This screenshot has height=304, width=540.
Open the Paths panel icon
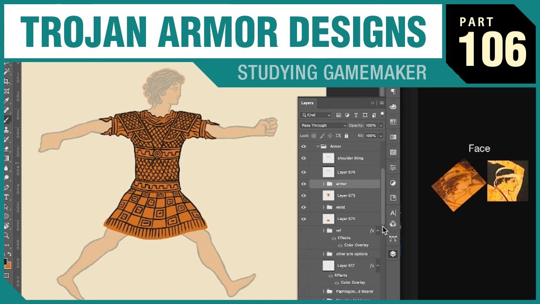click(x=393, y=239)
